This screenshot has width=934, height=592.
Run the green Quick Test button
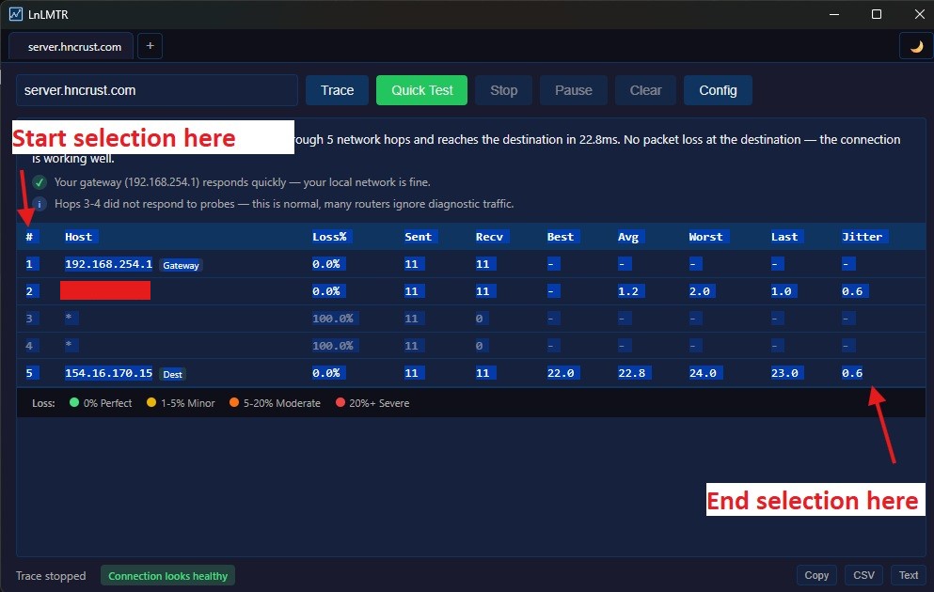pyautogui.click(x=421, y=90)
